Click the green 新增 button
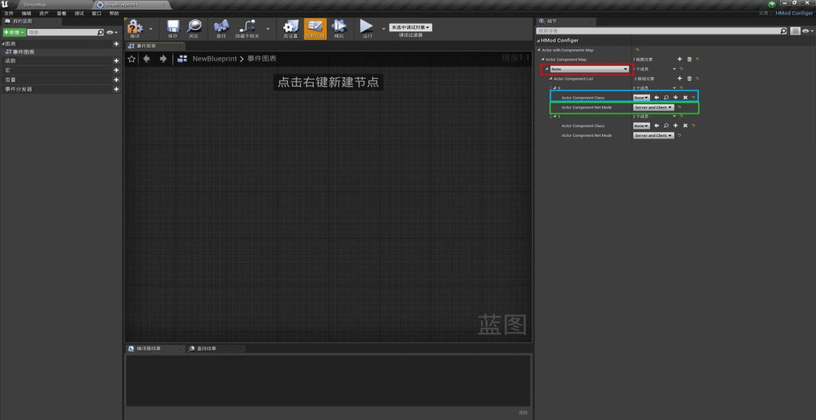 click(x=14, y=32)
